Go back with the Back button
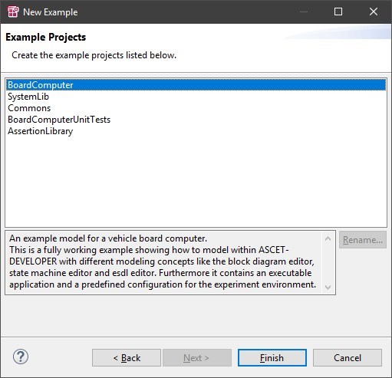Screen dimensions: 392x378 127,358
